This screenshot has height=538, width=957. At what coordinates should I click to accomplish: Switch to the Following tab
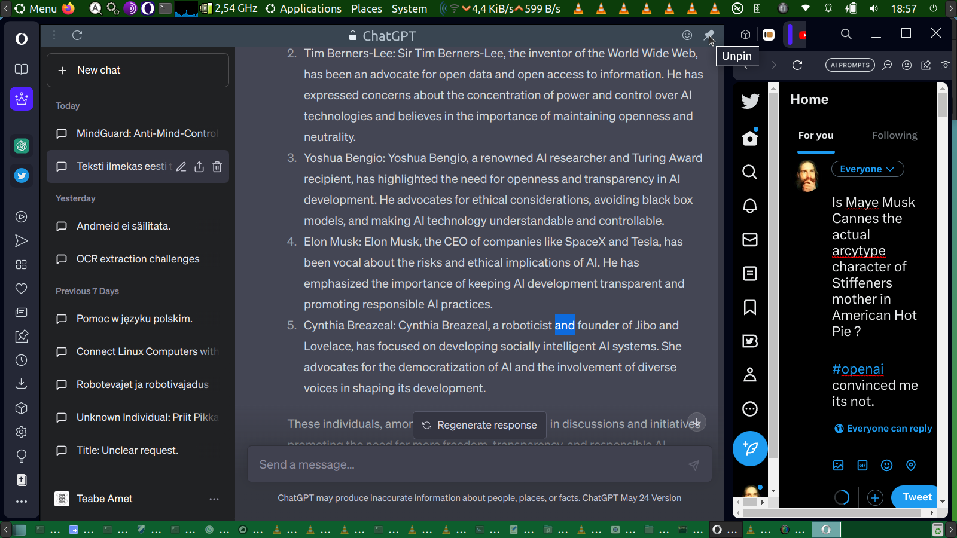pyautogui.click(x=895, y=136)
